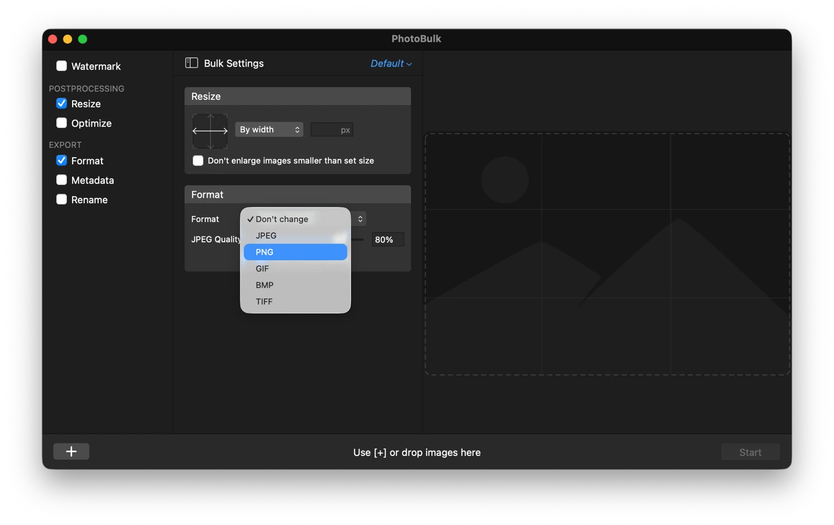Enable the Watermark checkbox
Image resolution: width=834 pixels, height=525 pixels.
(x=62, y=66)
